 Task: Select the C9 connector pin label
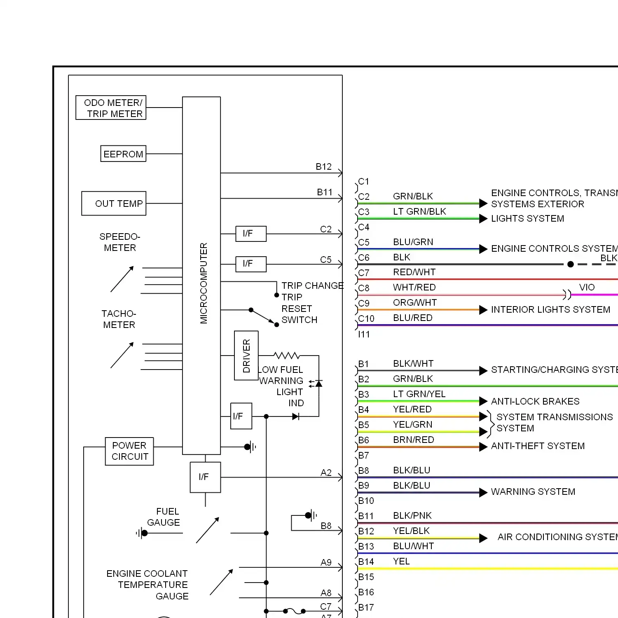click(364, 303)
